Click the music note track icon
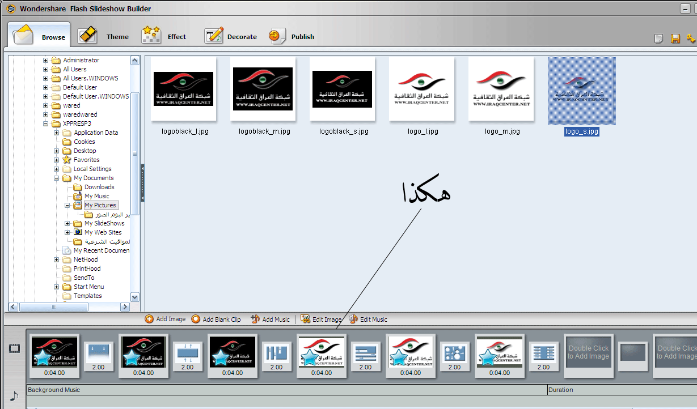 (14, 396)
